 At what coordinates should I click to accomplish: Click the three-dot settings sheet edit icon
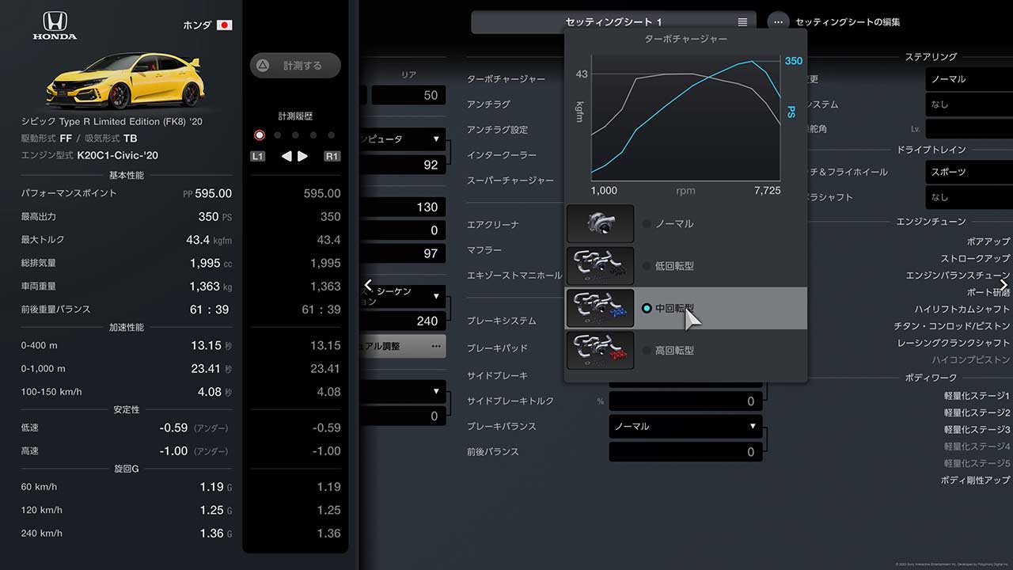(x=779, y=22)
